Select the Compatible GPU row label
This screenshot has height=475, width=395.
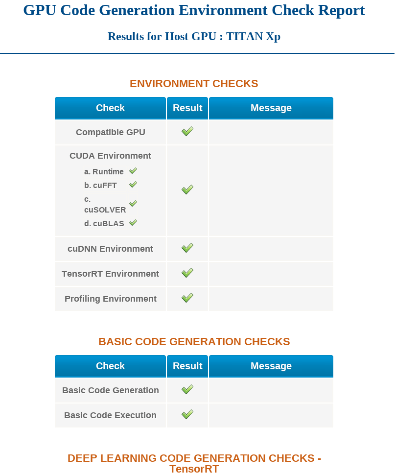tap(110, 132)
